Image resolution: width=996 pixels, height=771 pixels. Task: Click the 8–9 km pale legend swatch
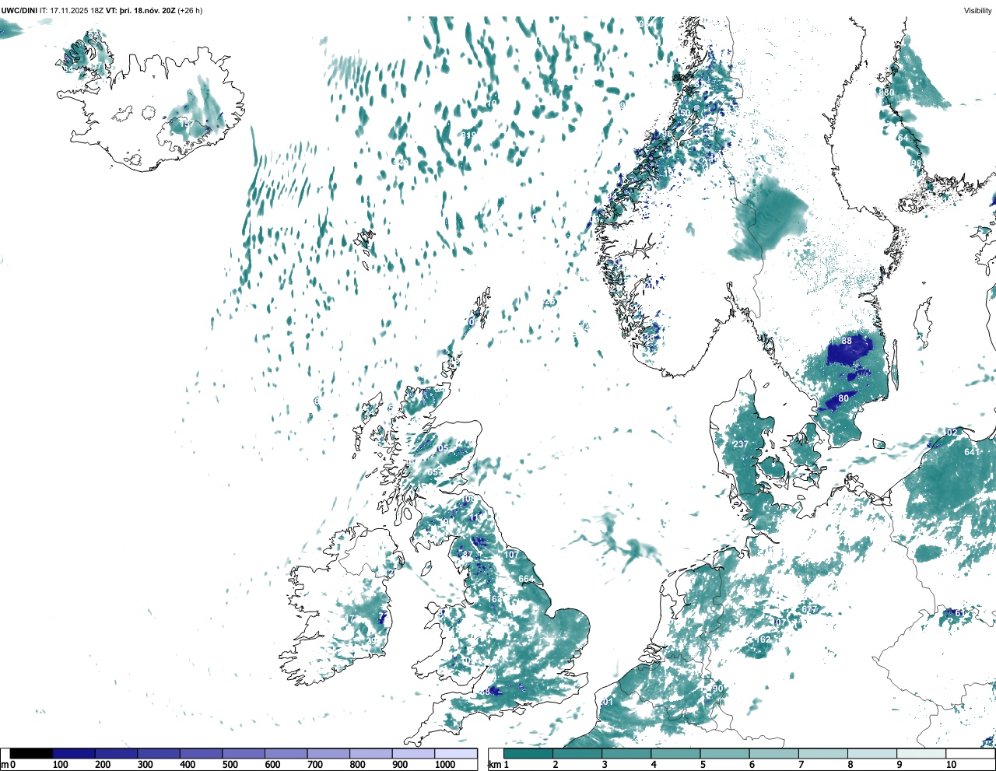coord(871,753)
